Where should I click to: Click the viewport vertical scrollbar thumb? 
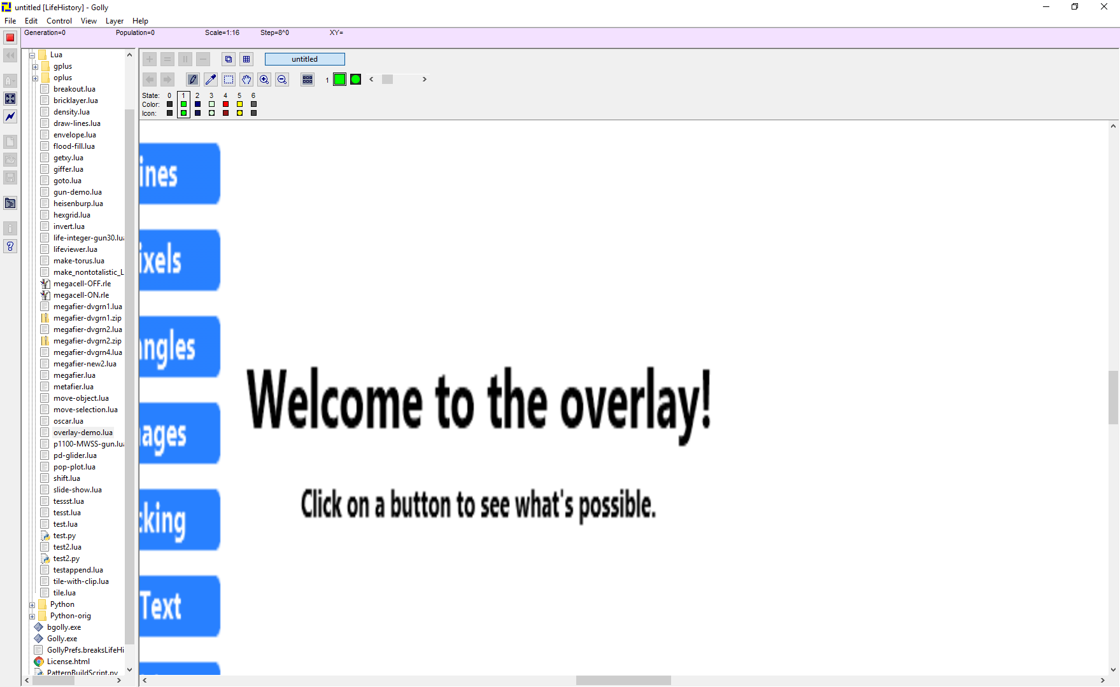[1113, 398]
